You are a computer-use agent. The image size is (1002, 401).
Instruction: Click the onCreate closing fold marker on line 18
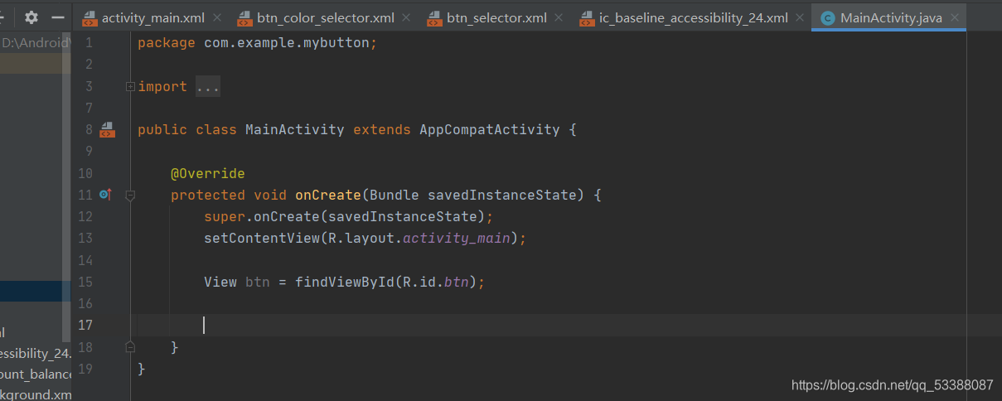[129, 346]
